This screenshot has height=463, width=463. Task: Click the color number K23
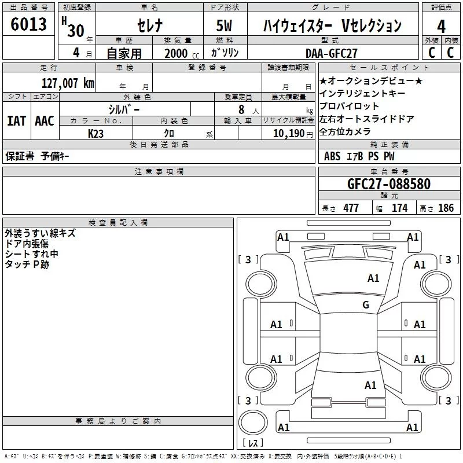[x=95, y=134]
